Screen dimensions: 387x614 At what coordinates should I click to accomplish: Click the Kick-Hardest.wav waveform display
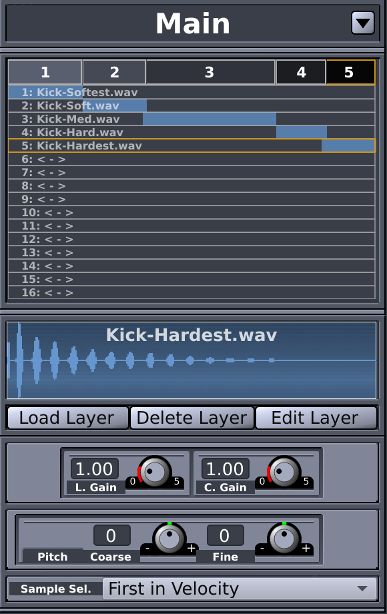click(191, 360)
